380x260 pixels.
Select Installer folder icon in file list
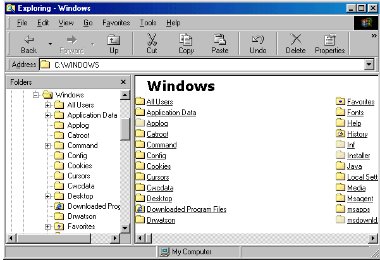point(340,155)
